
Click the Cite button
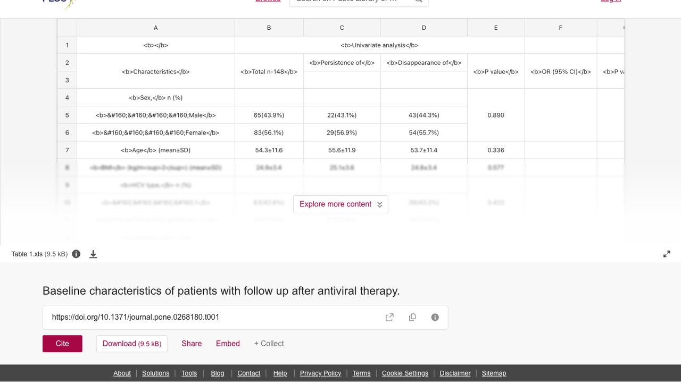coord(62,344)
